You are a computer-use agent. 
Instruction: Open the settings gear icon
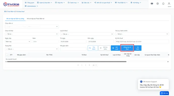pyautogui.click(x=157, y=3)
